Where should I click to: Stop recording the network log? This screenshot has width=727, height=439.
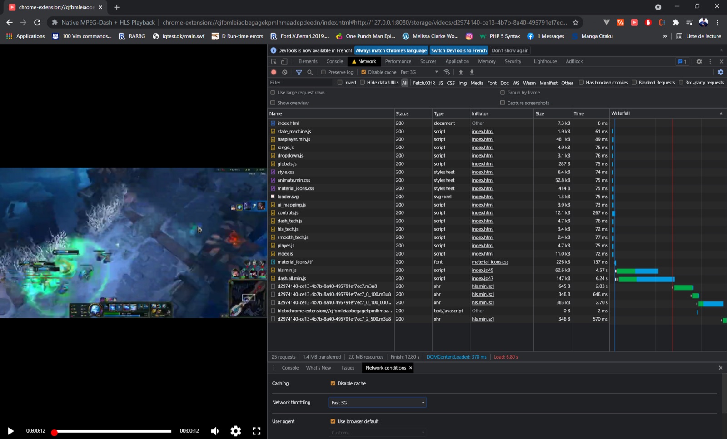click(x=274, y=72)
